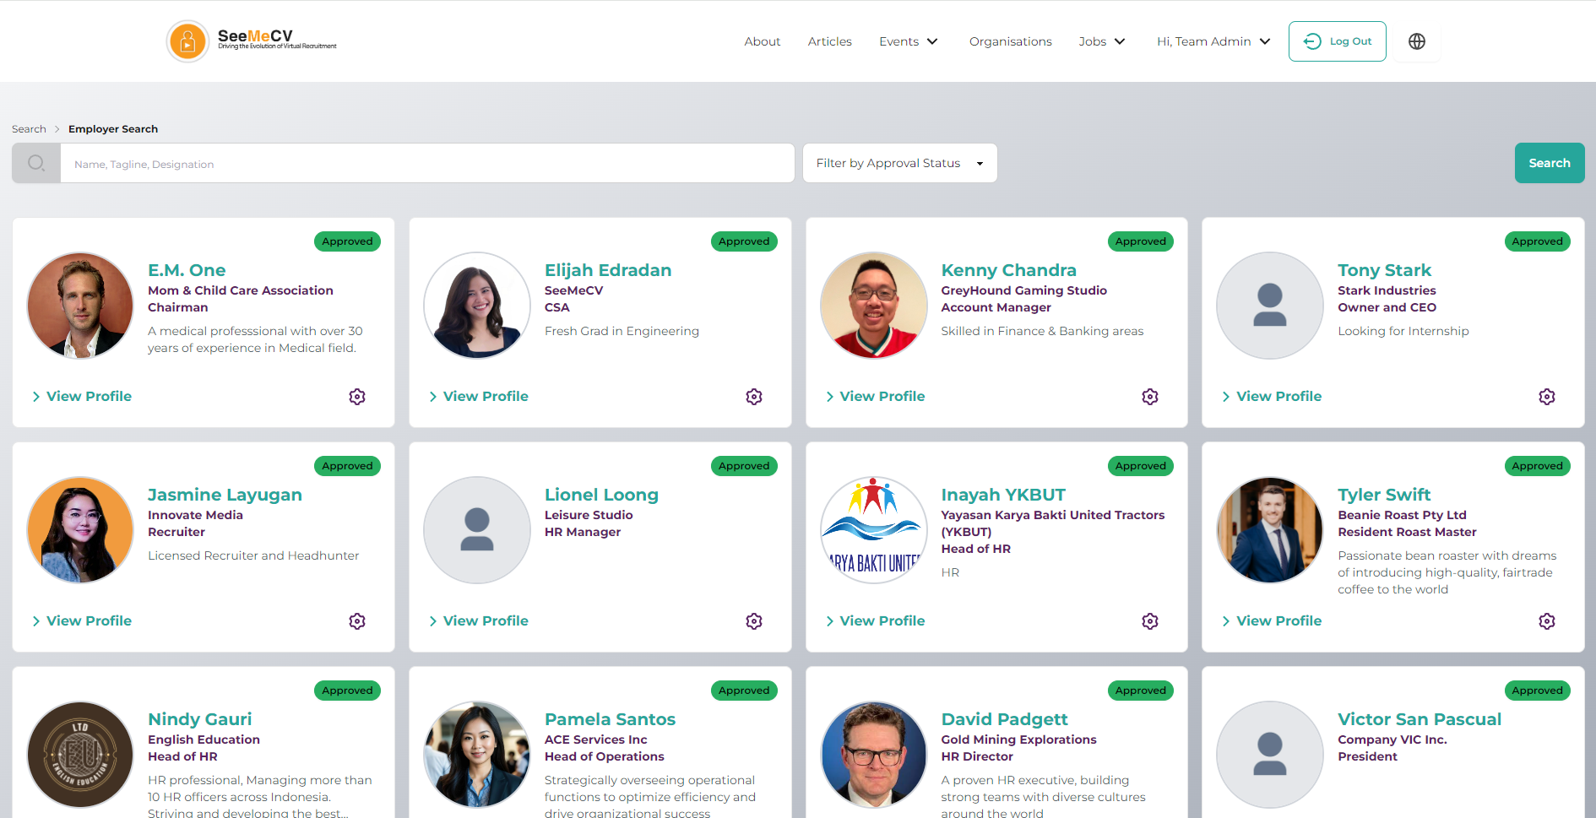Click the text ACE Services Inc
1596x818 pixels.
(x=596, y=739)
